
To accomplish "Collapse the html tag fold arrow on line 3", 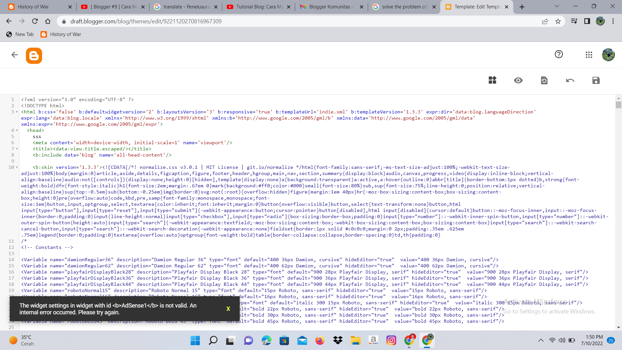I will tap(17, 112).
